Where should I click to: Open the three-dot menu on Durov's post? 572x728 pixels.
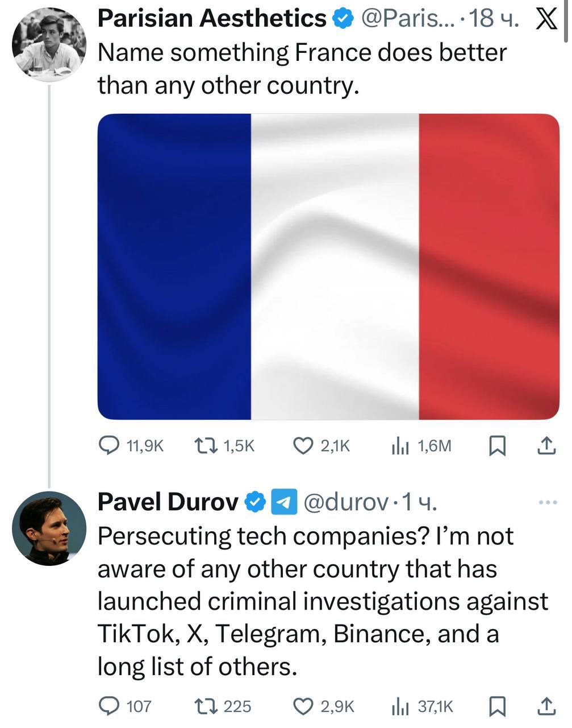coord(548,502)
